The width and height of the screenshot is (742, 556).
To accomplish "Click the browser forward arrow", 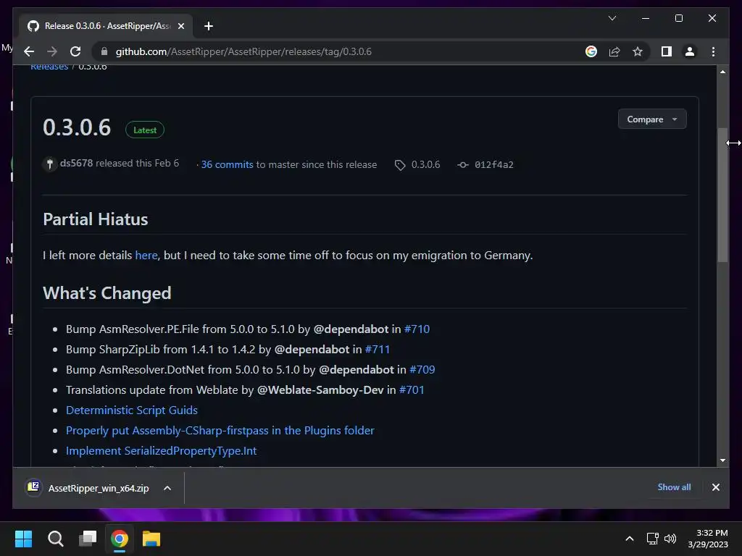I will (x=52, y=51).
